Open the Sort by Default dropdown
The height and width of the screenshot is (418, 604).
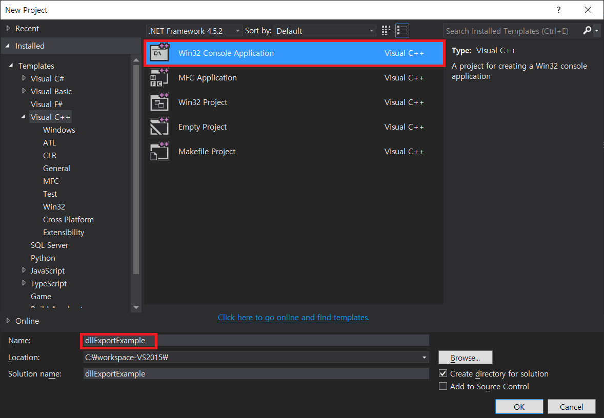click(x=325, y=31)
